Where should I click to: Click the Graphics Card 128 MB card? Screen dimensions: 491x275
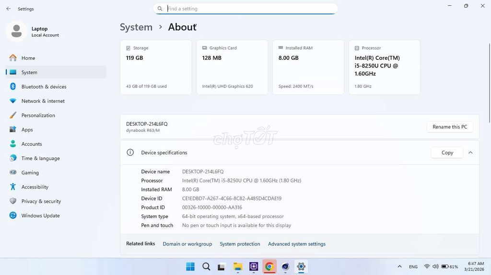[232, 67]
